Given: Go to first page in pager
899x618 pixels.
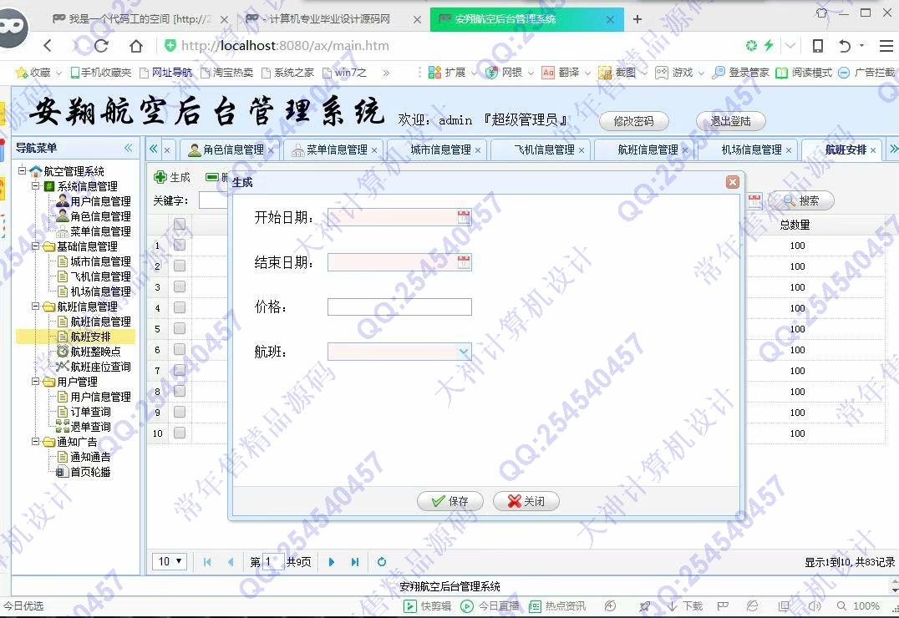Looking at the screenshot, I should 207,562.
